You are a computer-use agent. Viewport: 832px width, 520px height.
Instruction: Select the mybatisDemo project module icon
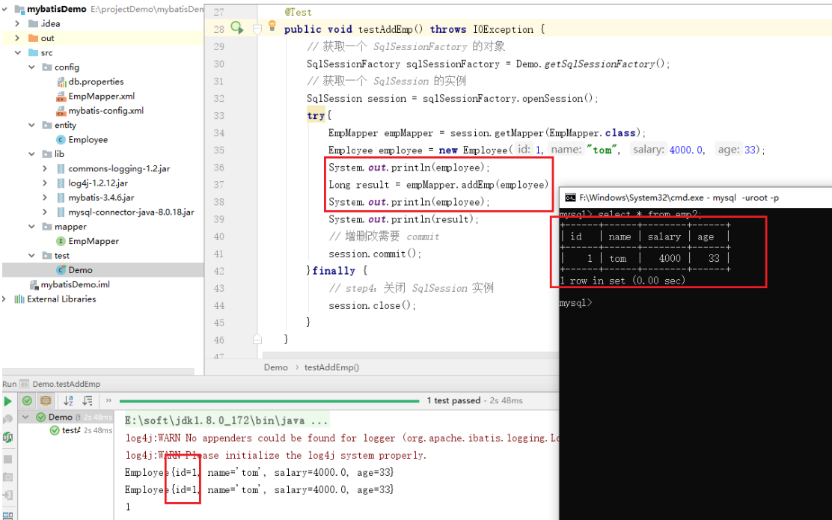tap(19, 9)
